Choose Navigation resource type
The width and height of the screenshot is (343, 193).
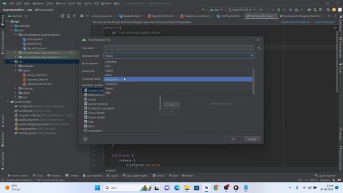(x=178, y=79)
